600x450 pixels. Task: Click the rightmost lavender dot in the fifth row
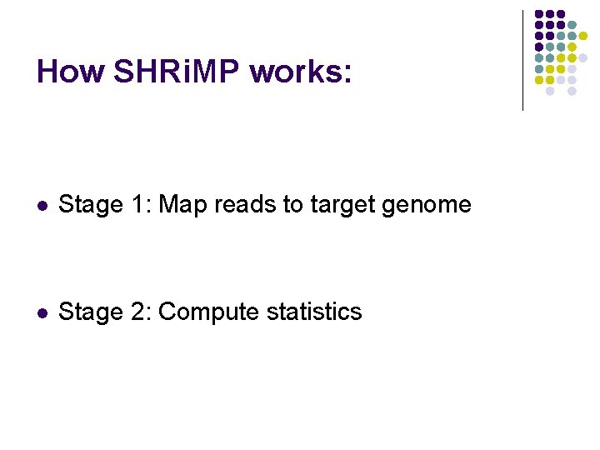582,58
